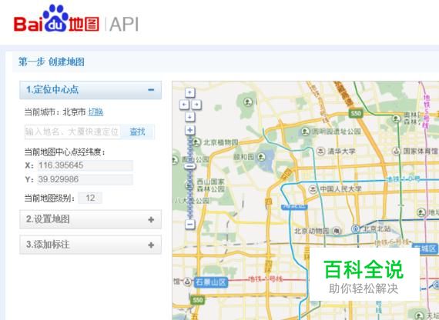439x320 pixels.
Task: Click the 当前城市：北京市 text
Action: pos(55,112)
